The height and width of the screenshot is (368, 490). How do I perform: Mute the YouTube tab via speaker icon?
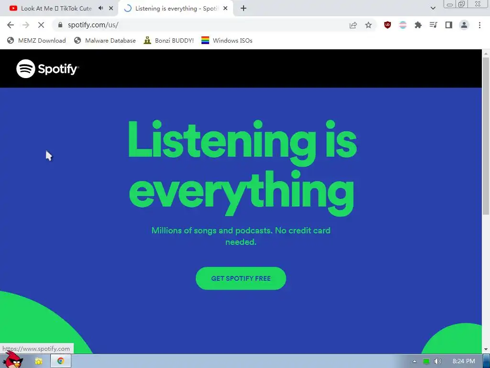click(x=100, y=8)
